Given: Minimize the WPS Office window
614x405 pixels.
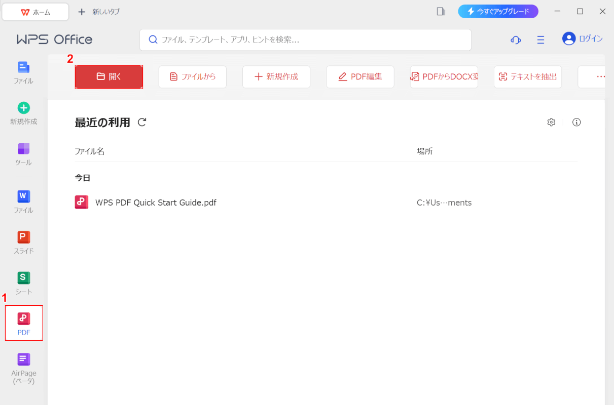Looking at the screenshot, I should [x=558, y=11].
